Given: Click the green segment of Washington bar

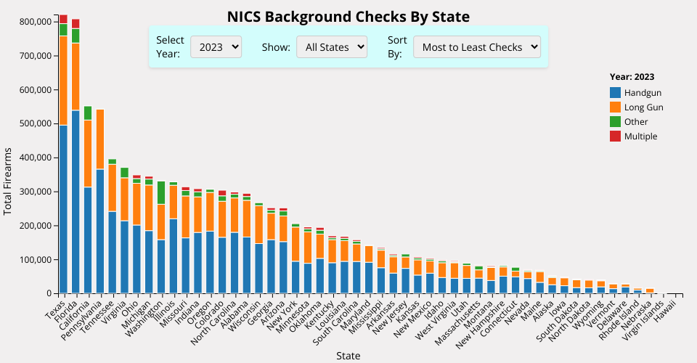Looking at the screenshot, I should pyautogui.click(x=161, y=192).
